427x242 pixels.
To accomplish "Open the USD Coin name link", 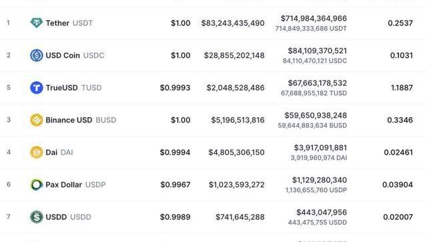I will coord(63,55).
